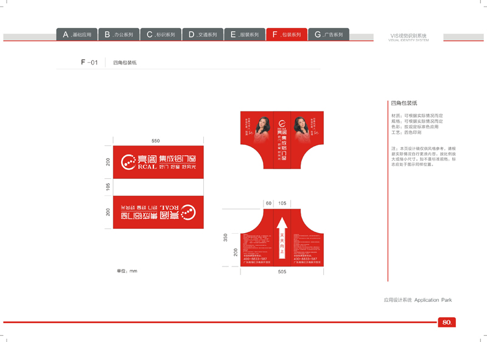Click the circular RCAL logo mark in upright banner

pyautogui.click(x=128, y=162)
